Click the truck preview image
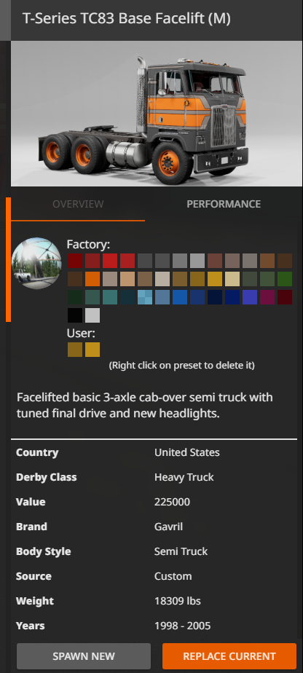This screenshot has height=673, width=303. pos(156,114)
